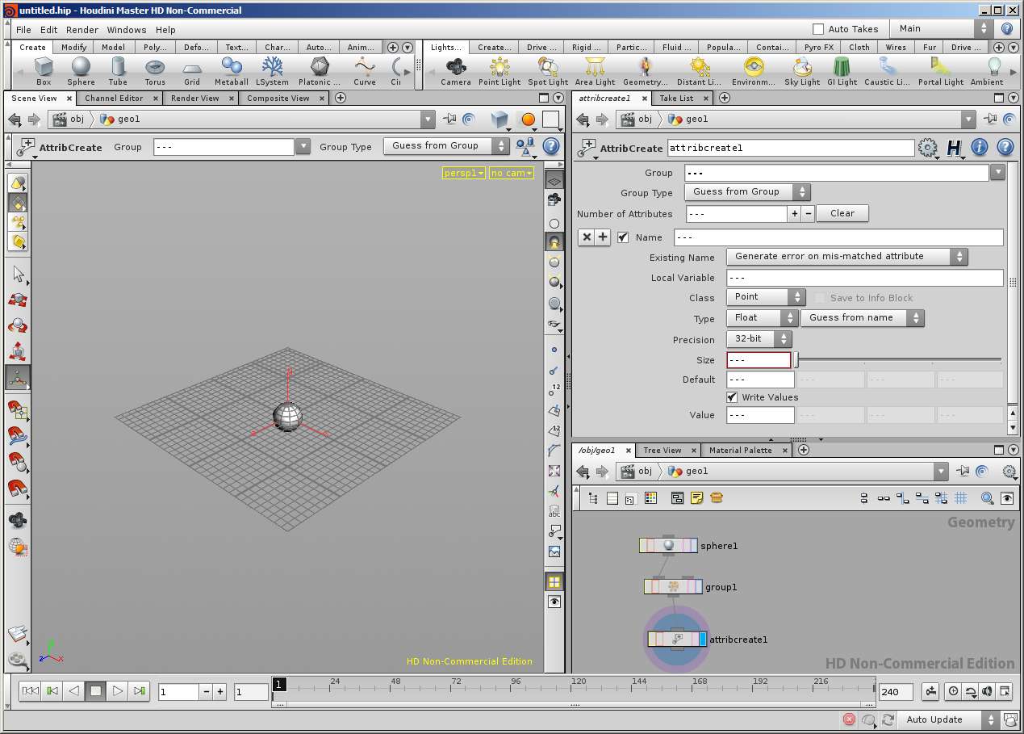Add an Ambient light
The width and height of the screenshot is (1024, 734).
point(987,71)
